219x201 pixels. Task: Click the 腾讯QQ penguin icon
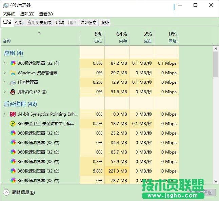coord(13,92)
